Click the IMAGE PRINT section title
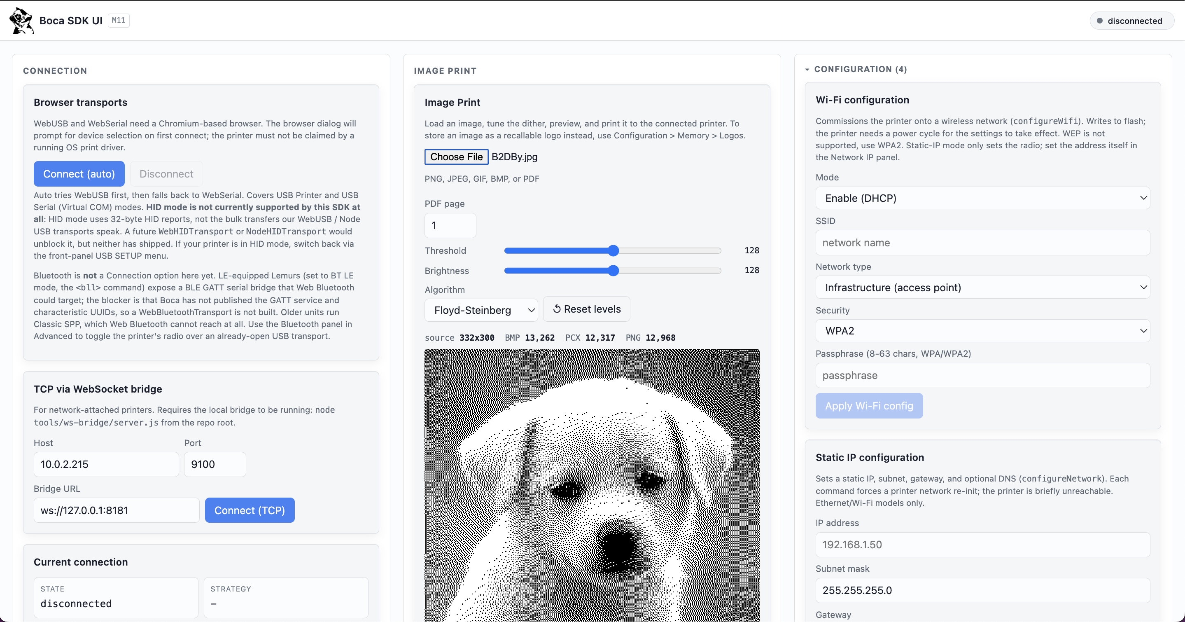1185x622 pixels. coord(445,71)
